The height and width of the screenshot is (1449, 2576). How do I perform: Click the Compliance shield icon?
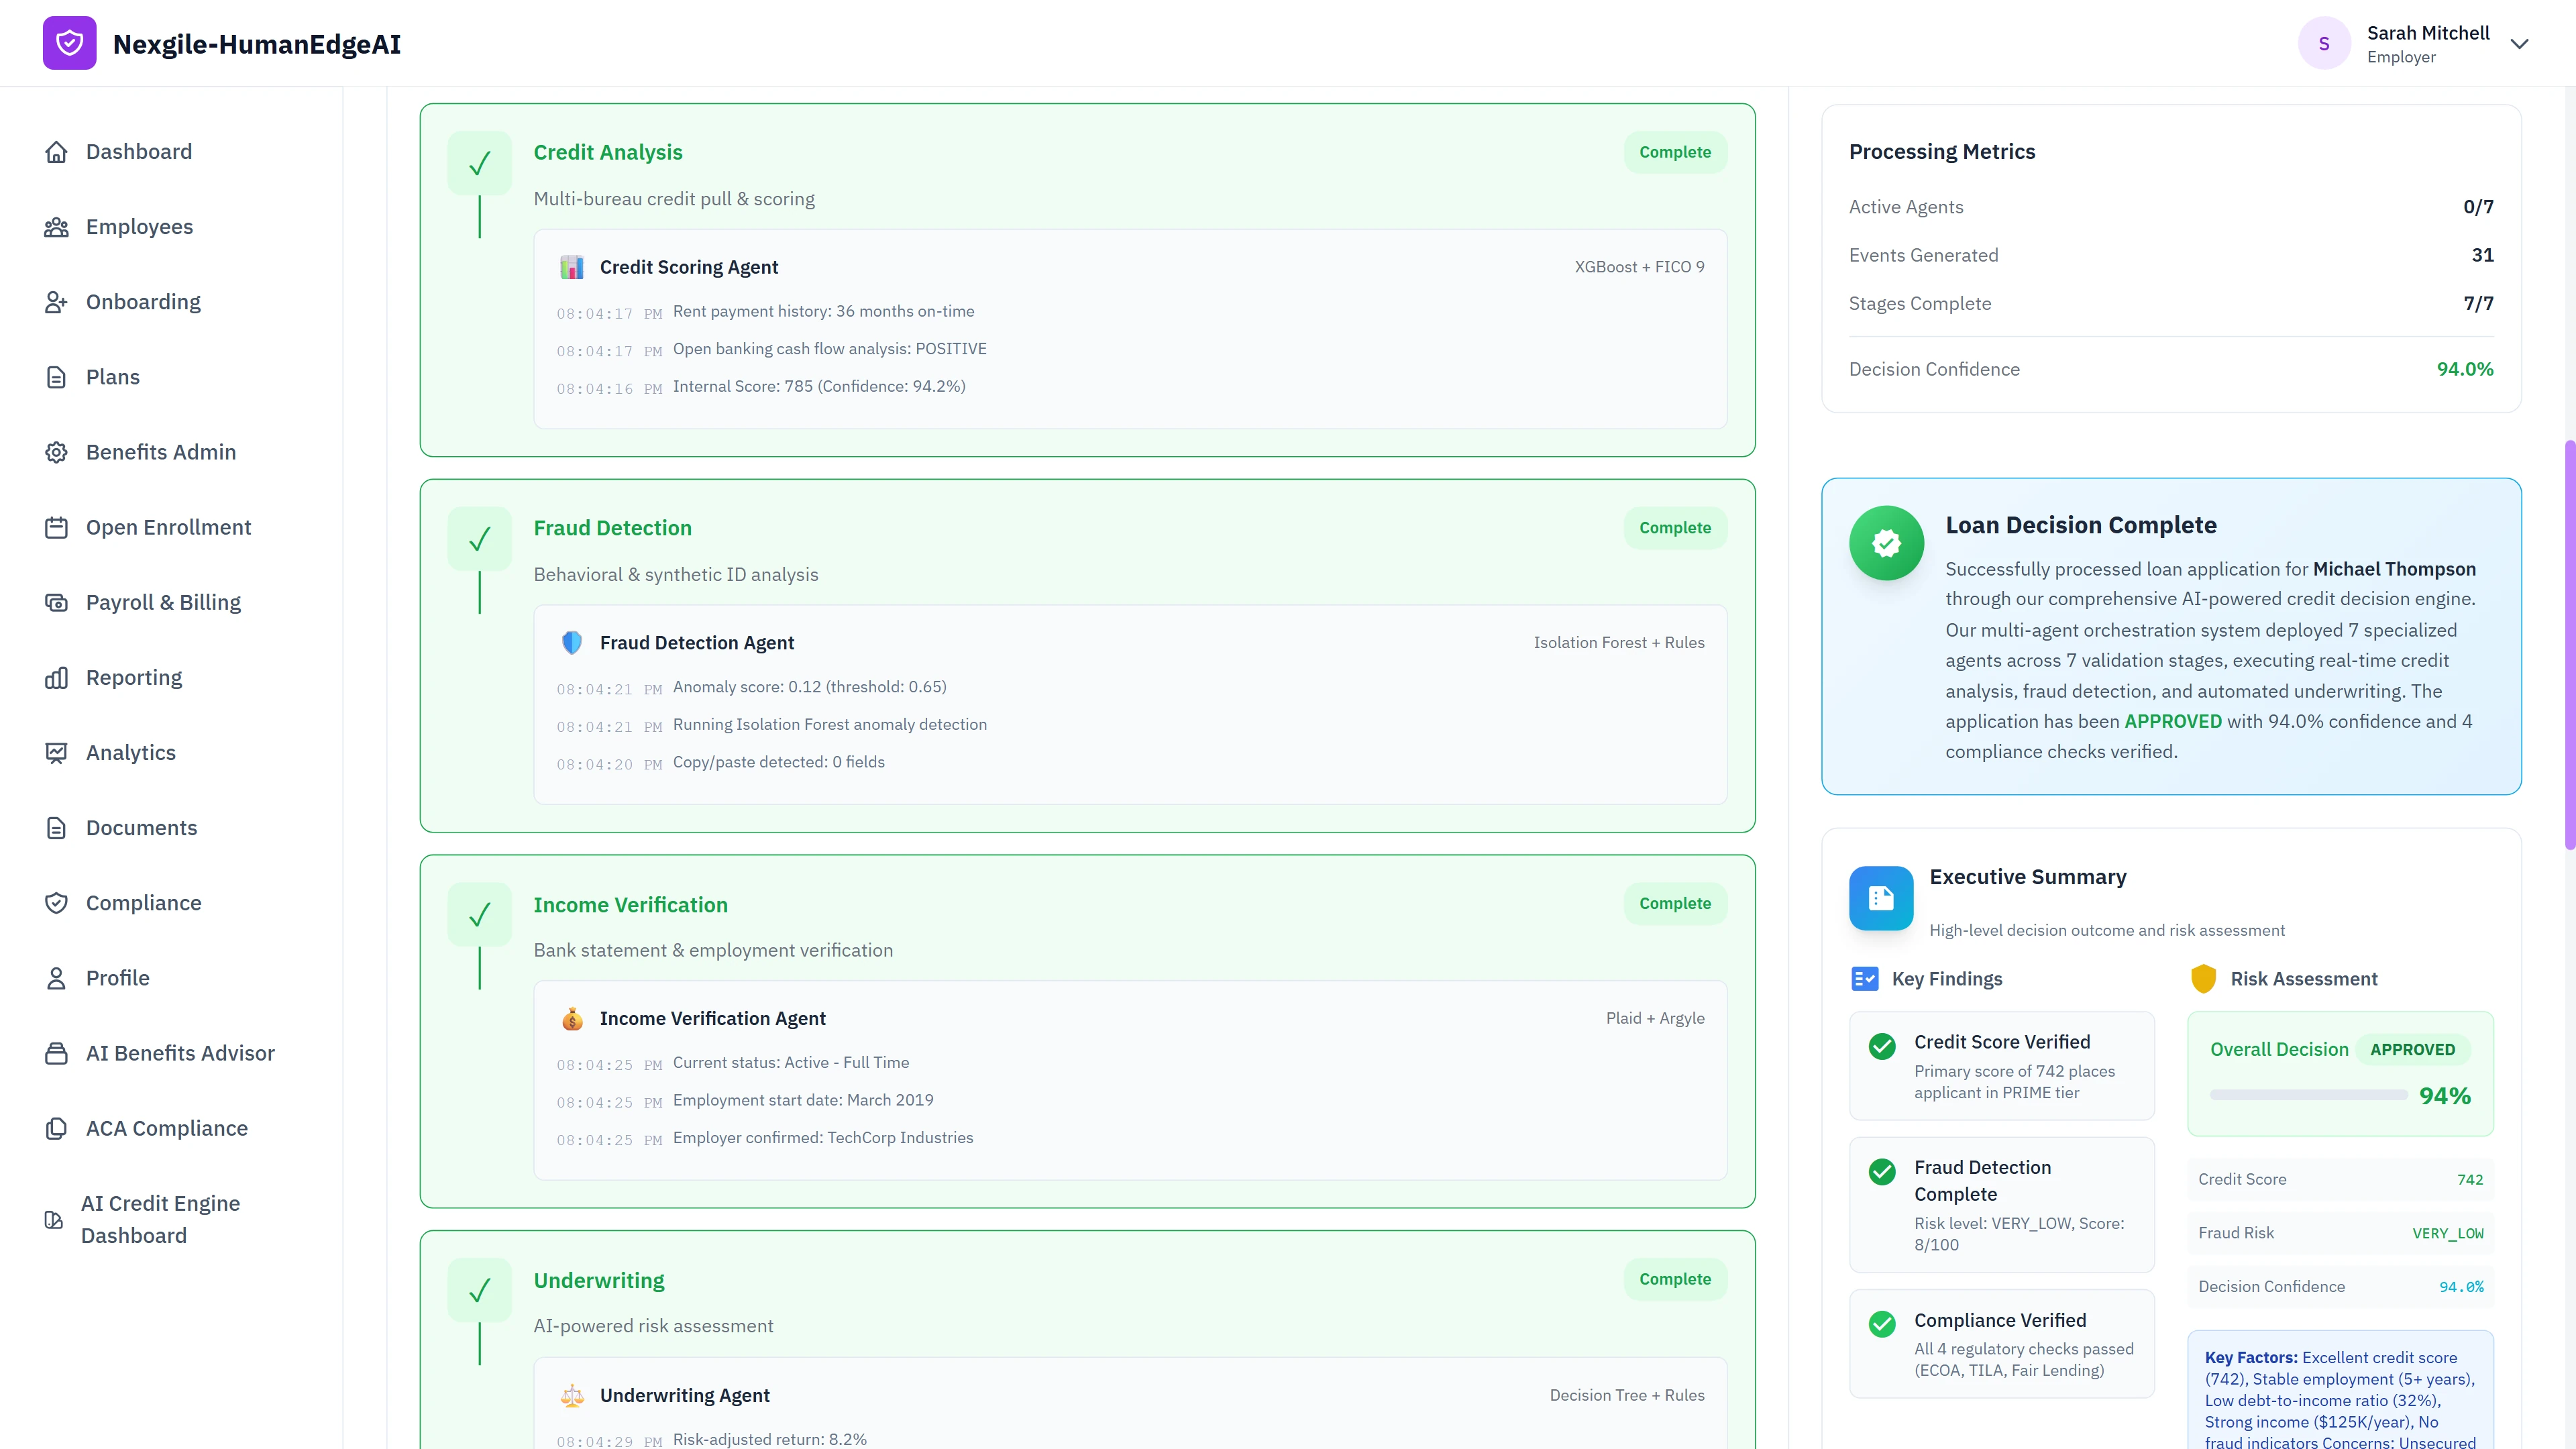(57, 902)
